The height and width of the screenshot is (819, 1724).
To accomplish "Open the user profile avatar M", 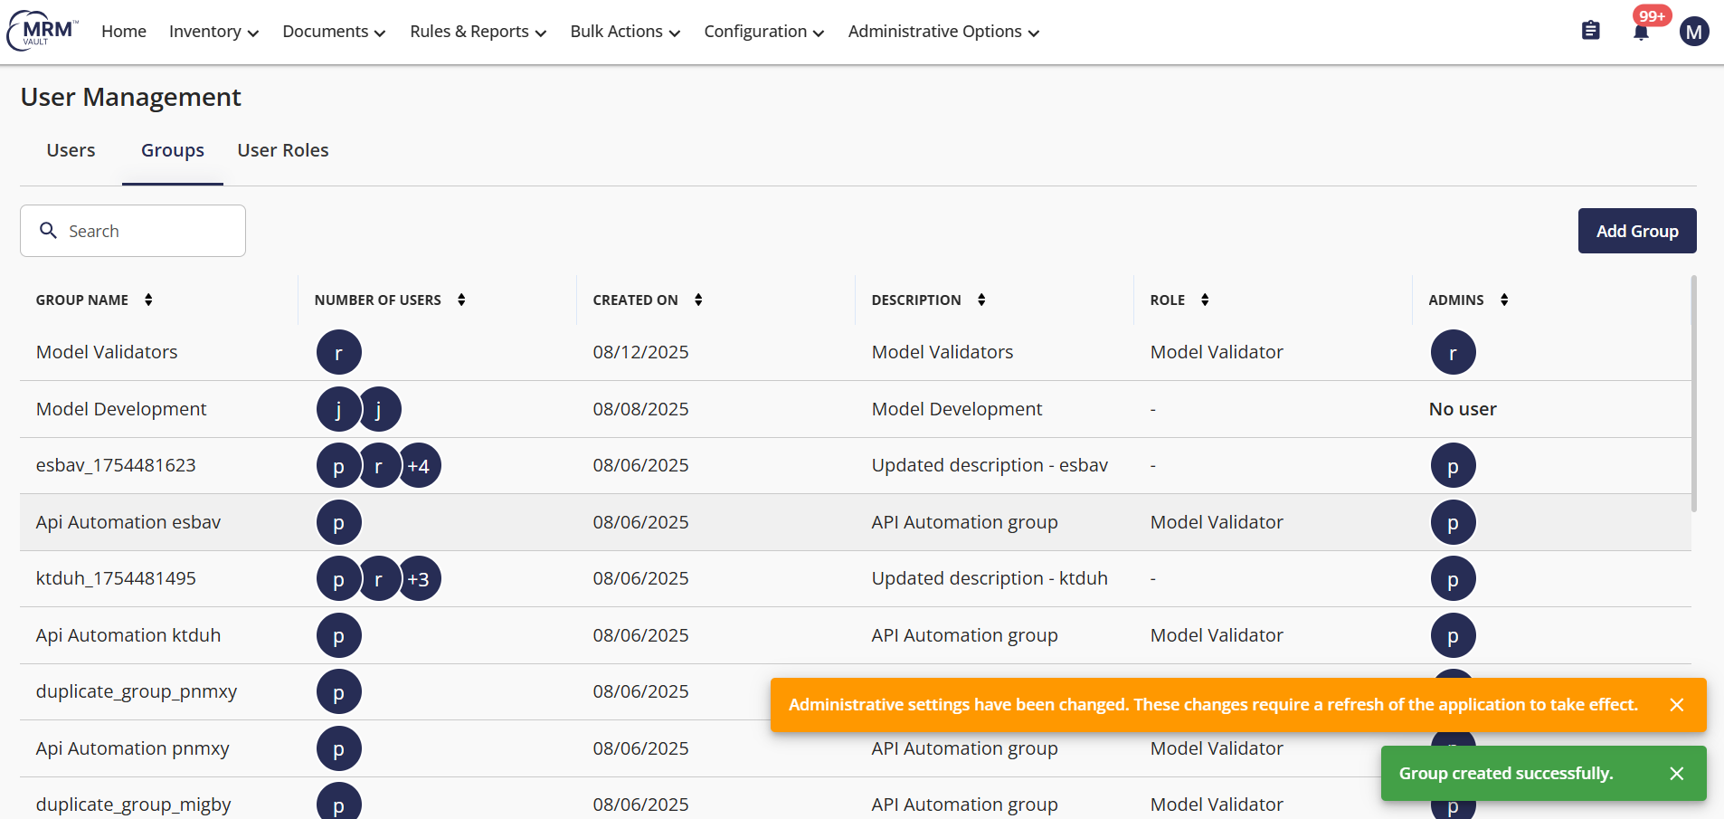I will coord(1693,33).
